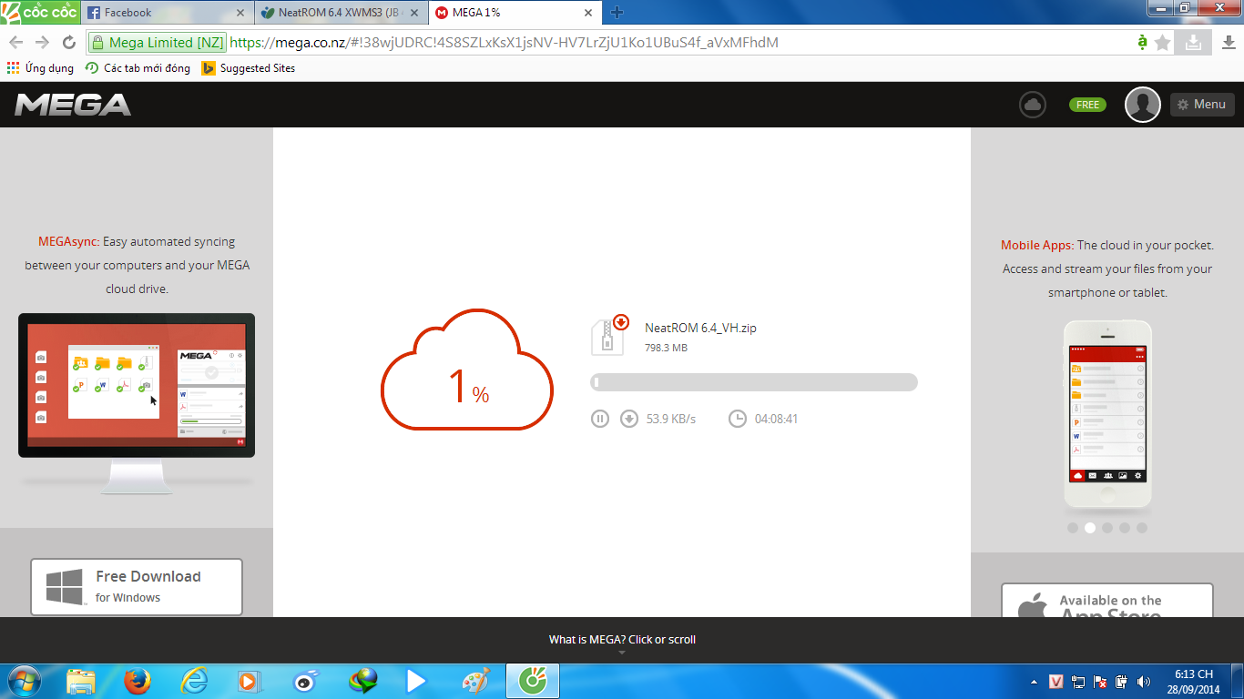The image size is (1244, 699).
Task: Click the download progress bar
Action: [x=754, y=382]
